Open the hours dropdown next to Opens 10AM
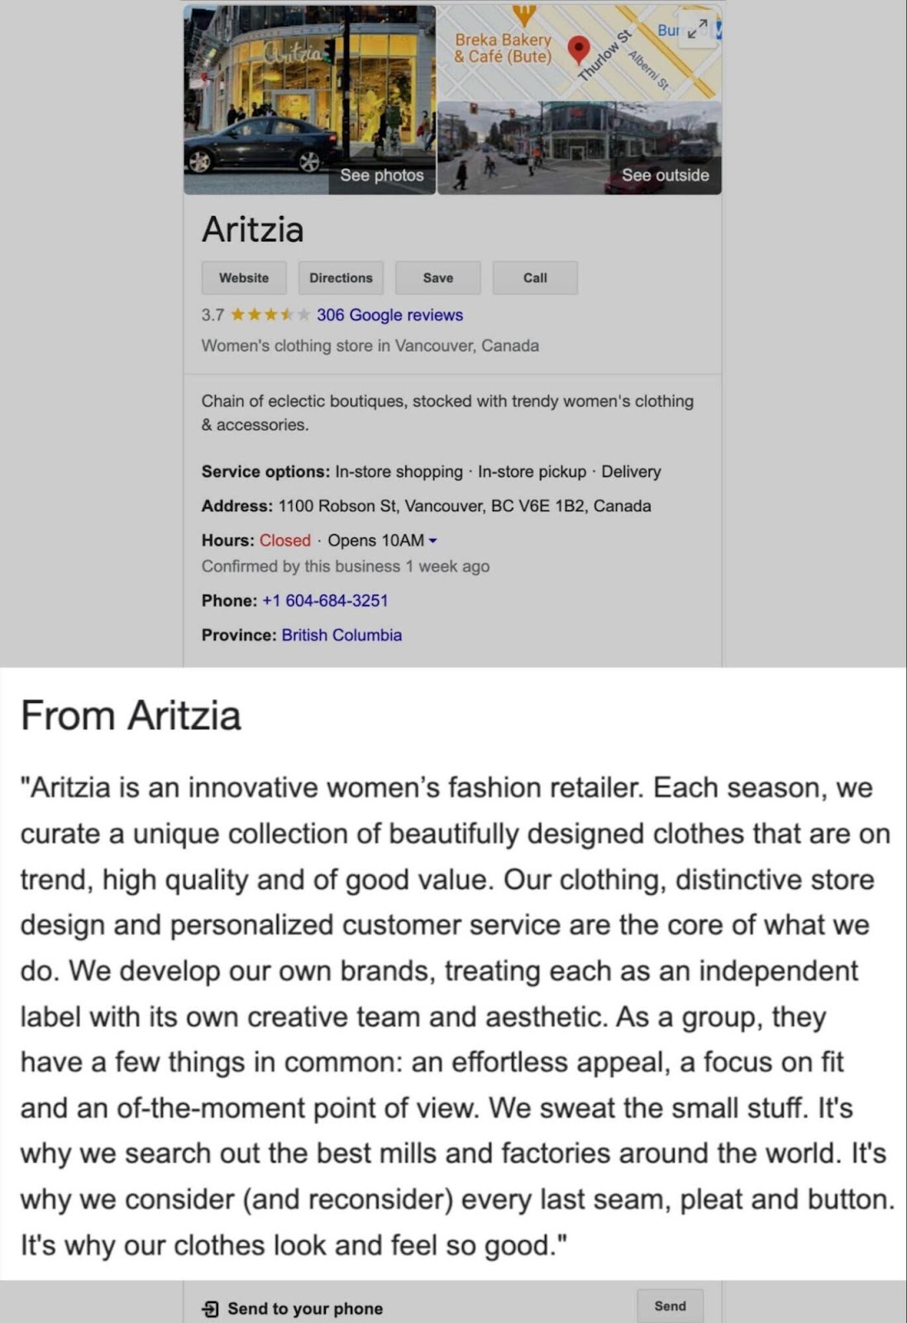Image resolution: width=907 pixels, height=1323 pixels. click(x=433, y=540)
